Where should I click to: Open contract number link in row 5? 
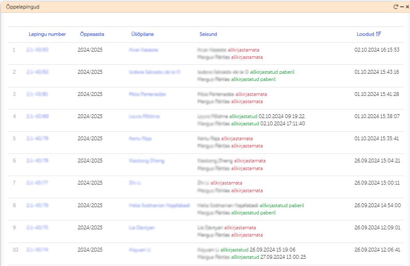click(38, 139)
